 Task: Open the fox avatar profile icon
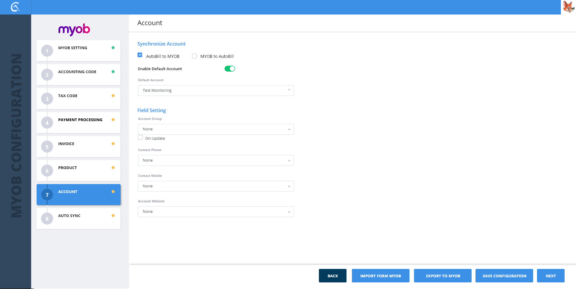coord(568,7)
